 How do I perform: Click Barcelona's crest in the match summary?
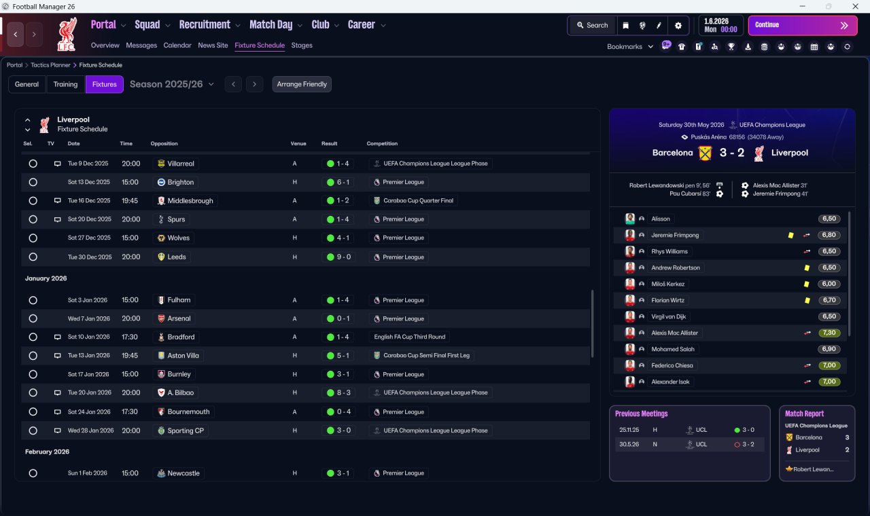[x=705, y=153]
